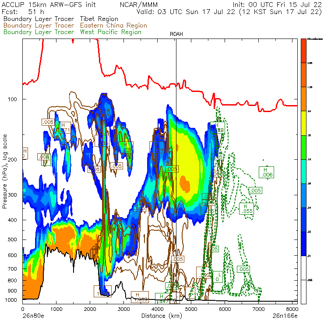
Task: Click the 6000 km distance tick label
Action: click(x=225, y=309)
